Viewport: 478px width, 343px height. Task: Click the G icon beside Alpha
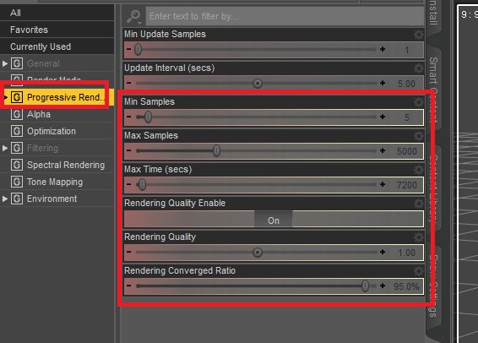point(17,114)
